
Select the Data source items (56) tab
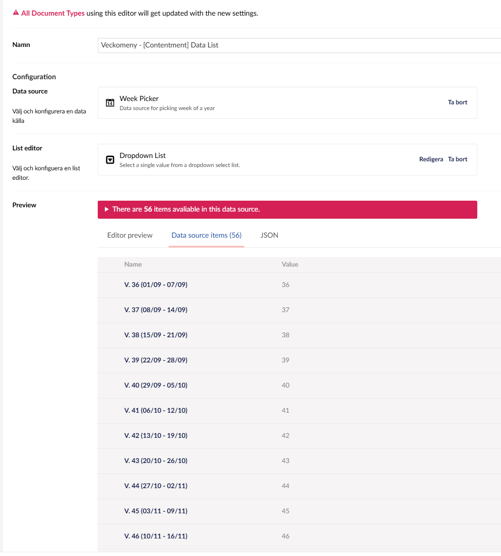(206, 235)
